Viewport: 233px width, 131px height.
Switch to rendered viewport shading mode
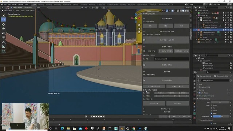coord(188,11)
